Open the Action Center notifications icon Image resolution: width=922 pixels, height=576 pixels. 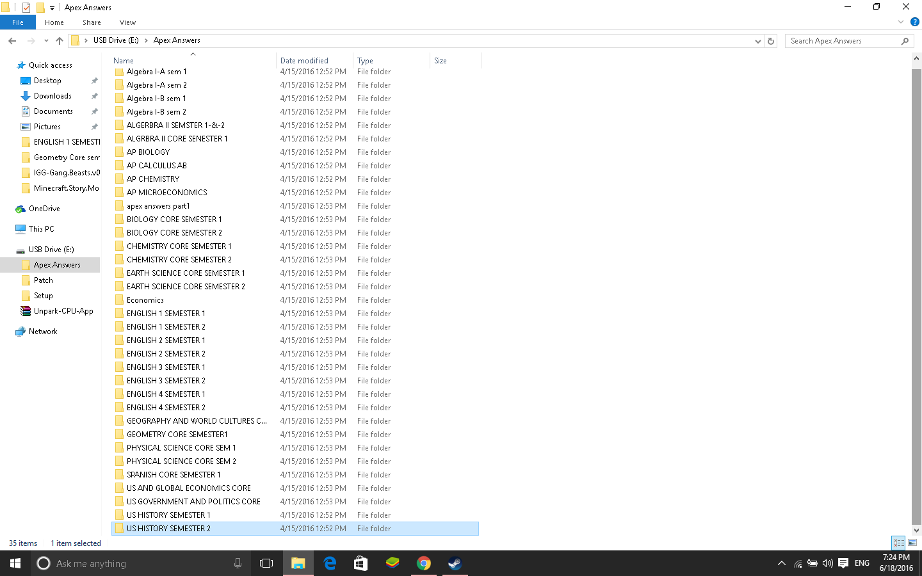pyautogui.click(x=843, y=563)
